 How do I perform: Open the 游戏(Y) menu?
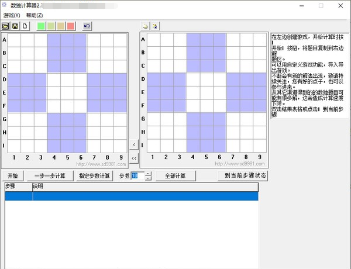12,15
